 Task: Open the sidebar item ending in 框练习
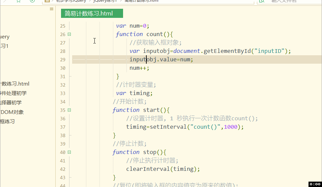(x=7, y=122)
